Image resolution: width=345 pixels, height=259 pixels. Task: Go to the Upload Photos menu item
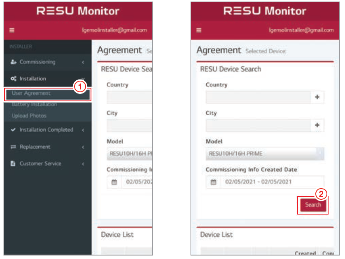pos(29,116)
